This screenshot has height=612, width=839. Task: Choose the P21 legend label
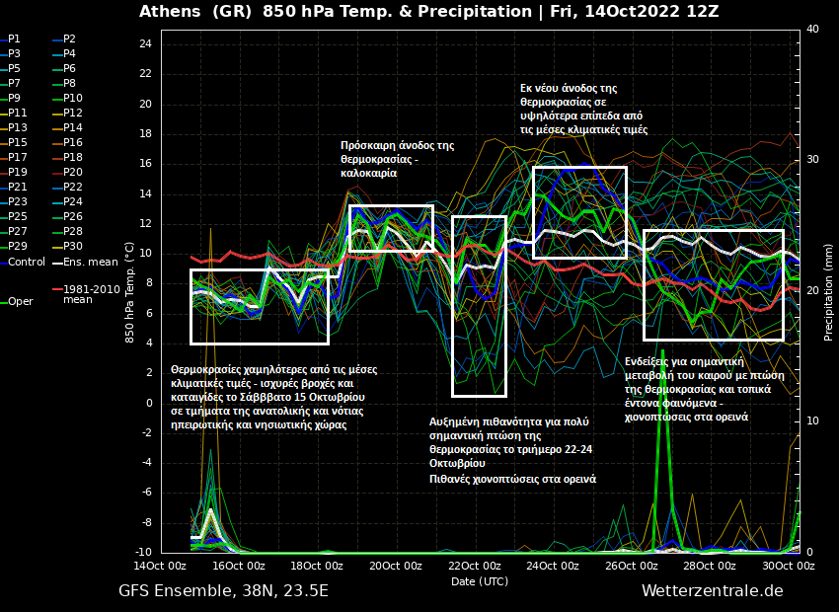(x=14, y=187)
